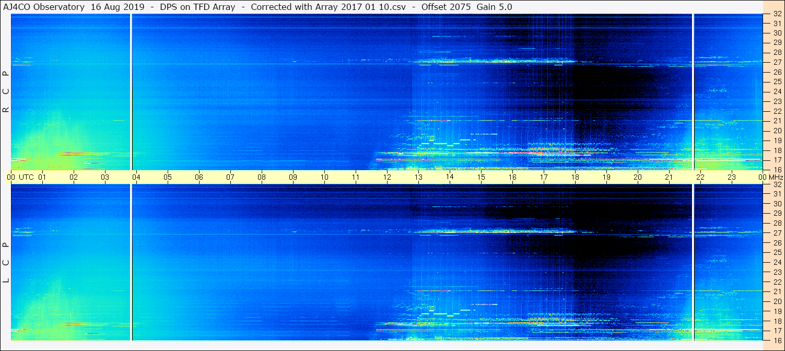Screen dimensions: 785x351
Task: Click hour "03" on the UTC time axis
Action: 105,177
